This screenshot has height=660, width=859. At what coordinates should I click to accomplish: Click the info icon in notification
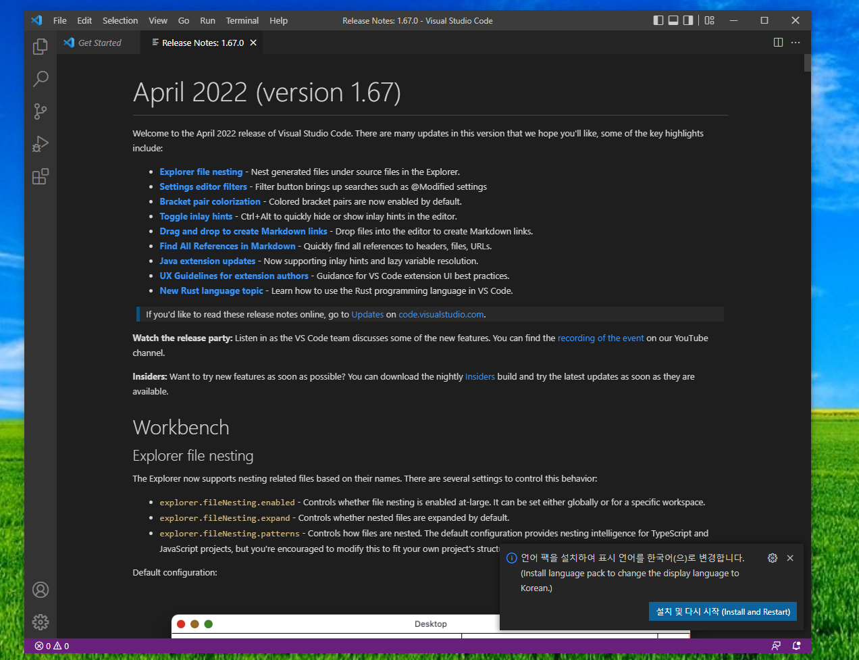pos(511,558)
